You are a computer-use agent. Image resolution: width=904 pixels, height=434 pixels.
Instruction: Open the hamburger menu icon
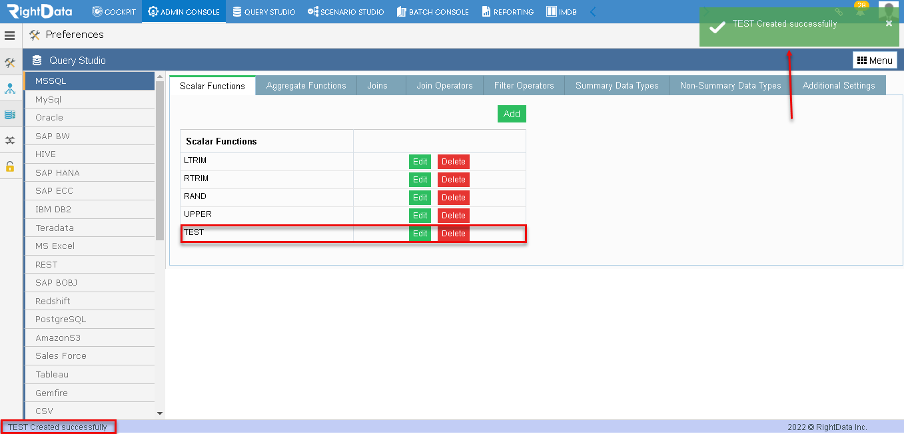tap(9, 35)
